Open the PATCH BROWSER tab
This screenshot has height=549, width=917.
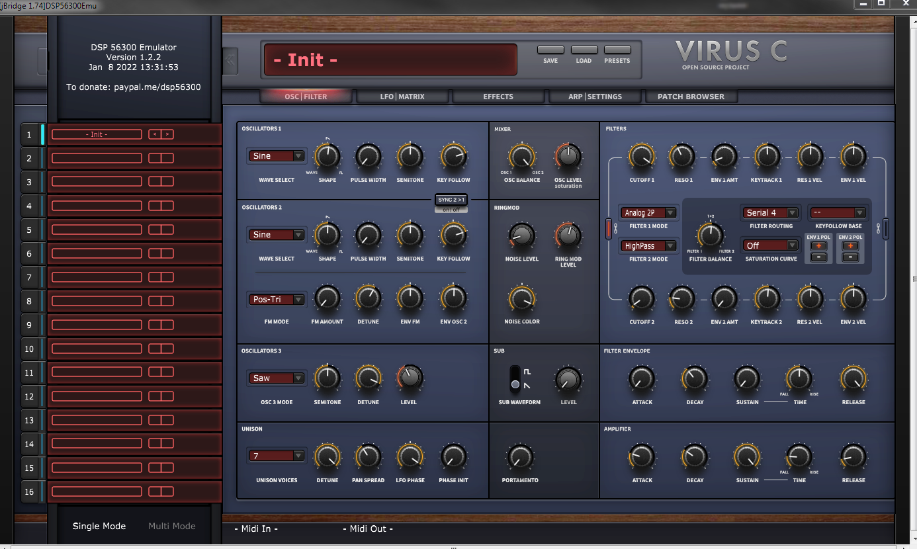691,97
